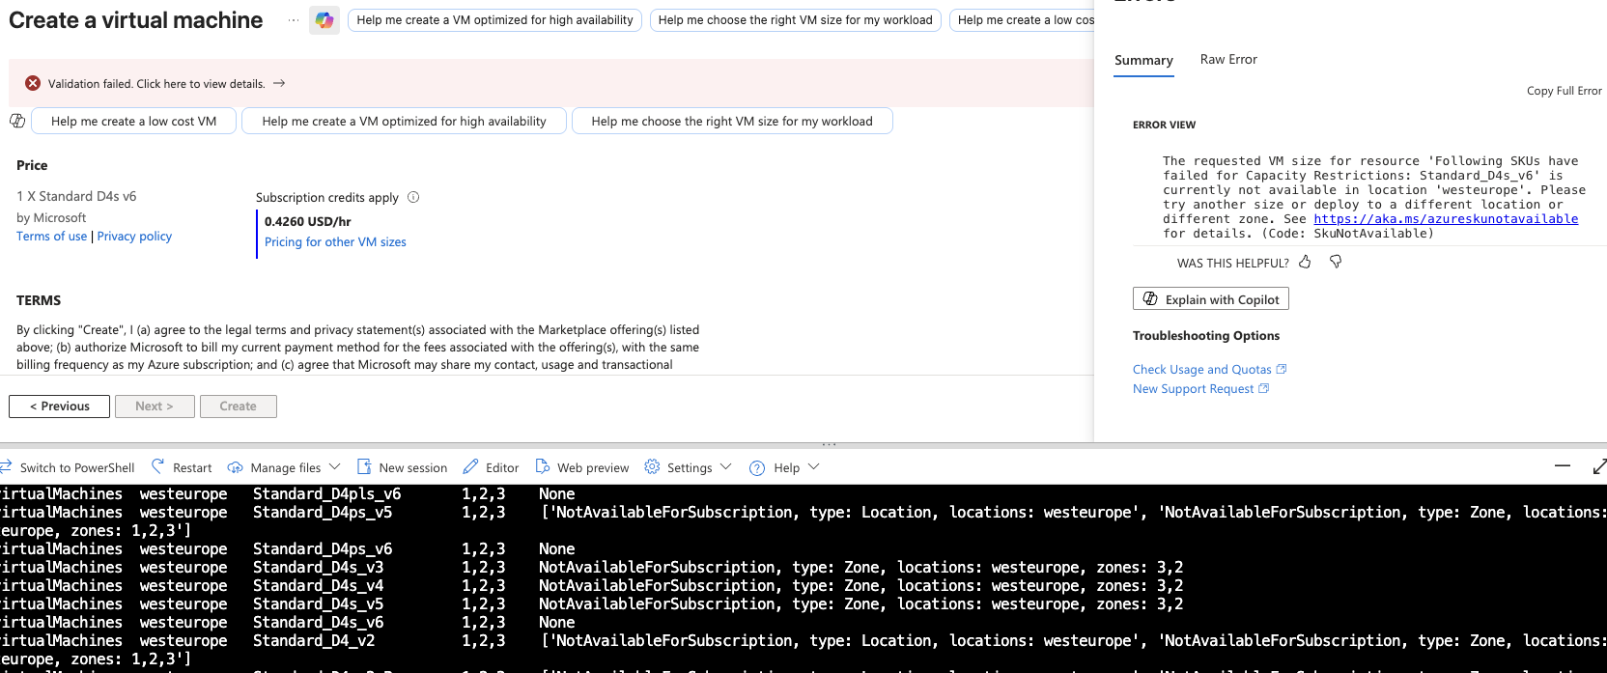Screen dimensions: 1607x673
Task: Click Copy Full Error
Action: point(1565,91)
